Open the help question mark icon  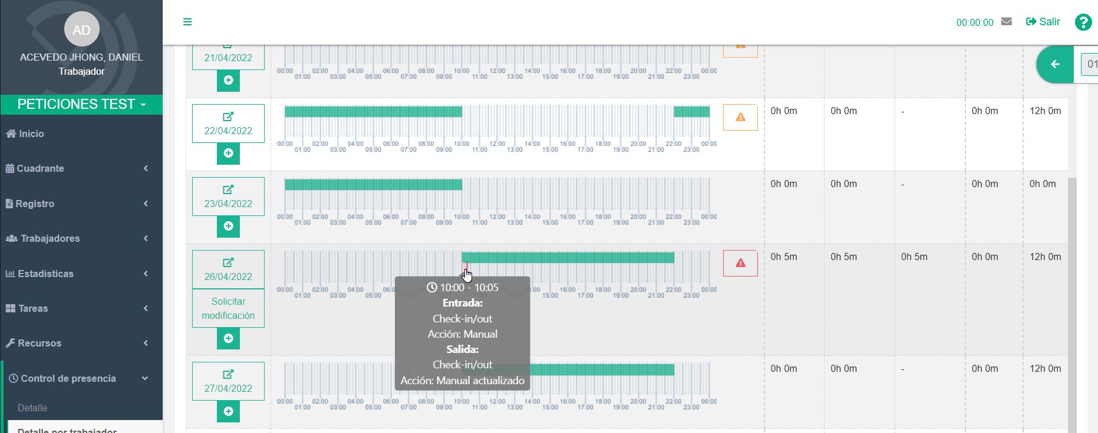click(x=1083, y=22)
